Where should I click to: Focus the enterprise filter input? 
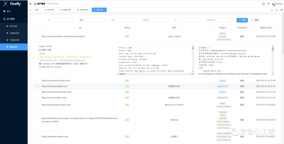click(x=219, y=20)
